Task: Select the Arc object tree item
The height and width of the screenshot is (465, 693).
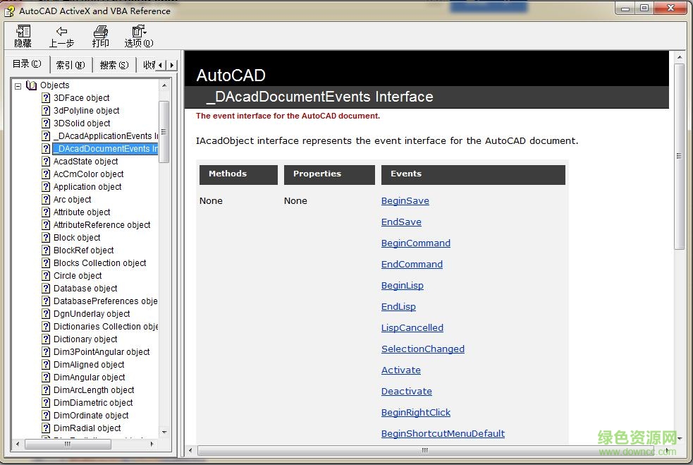Action: tap(71, 199)
